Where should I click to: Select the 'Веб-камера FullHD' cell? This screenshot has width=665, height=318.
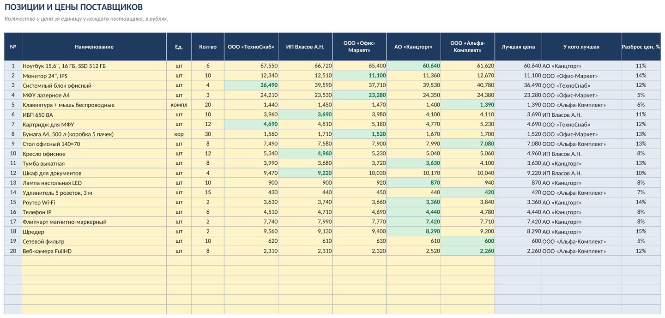(94, 251)
